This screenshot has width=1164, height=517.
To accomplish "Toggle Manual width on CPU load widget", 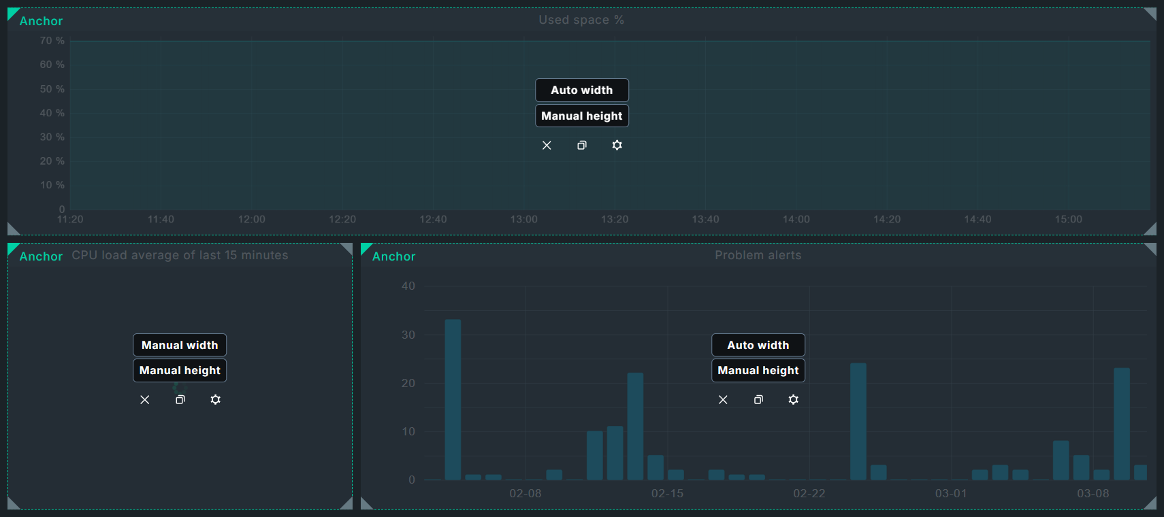I will (180, 345).
